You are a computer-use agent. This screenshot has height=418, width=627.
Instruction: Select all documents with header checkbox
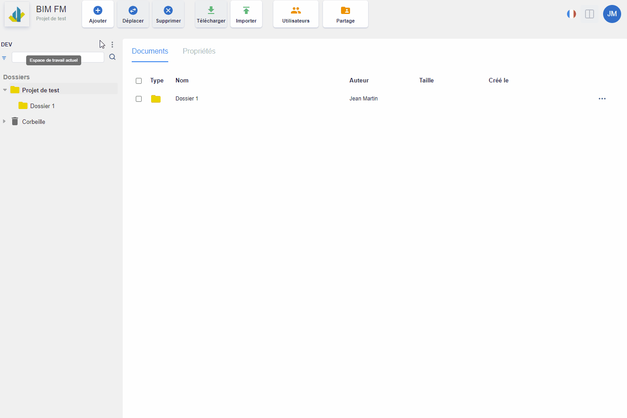(x=139, y=81)
